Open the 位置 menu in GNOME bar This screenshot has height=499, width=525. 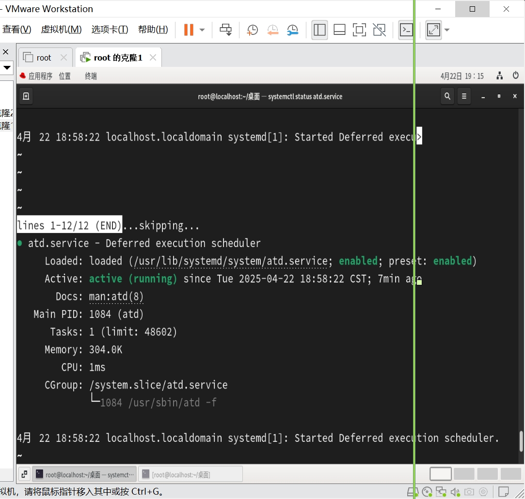pyautogui.click(x=64, y=76)
